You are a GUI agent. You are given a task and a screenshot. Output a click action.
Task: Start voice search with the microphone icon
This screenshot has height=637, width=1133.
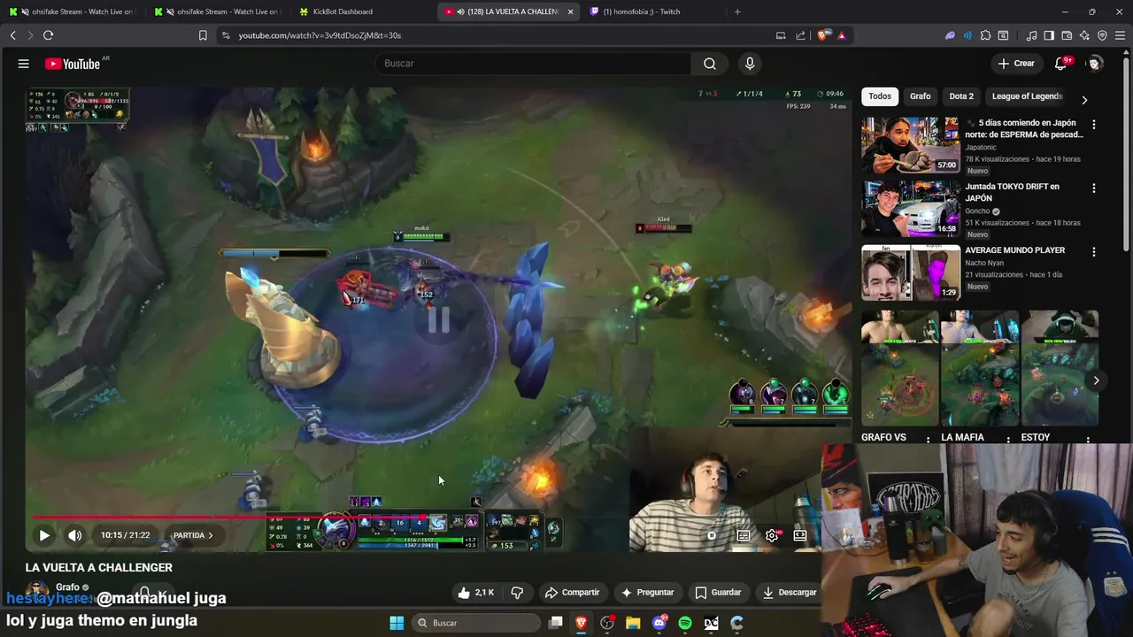750,64
